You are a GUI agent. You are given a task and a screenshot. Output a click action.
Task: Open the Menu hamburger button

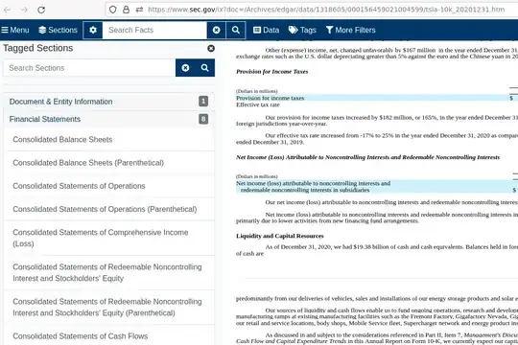pyautogui.click(x=15, y=30)
